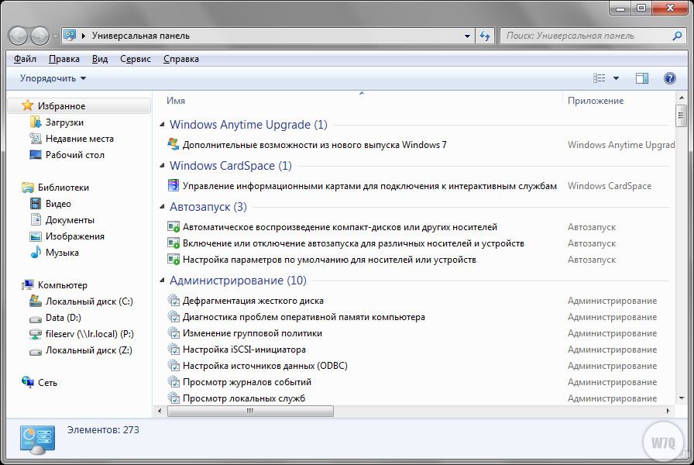Open the Правка menu
The width and height of the screenshot is (694, 465).
click(x=64, y=59)
